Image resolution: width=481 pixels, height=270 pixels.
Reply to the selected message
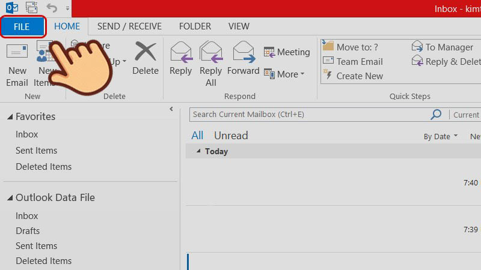click(181, 58)
